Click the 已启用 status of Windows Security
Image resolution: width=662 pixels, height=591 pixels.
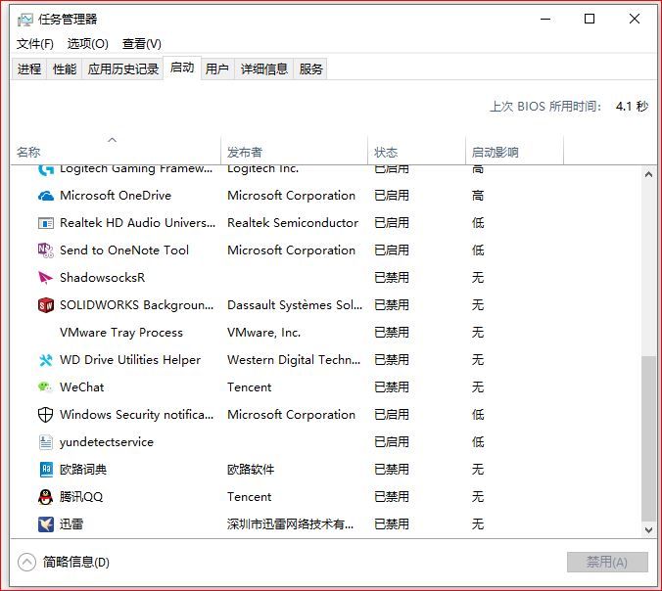tap(392, 415)
